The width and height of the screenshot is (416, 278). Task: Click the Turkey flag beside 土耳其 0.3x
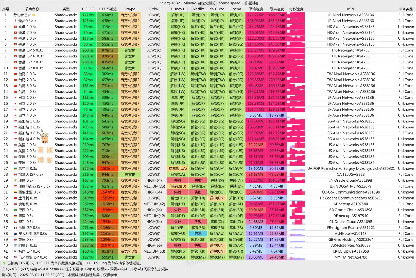point(15,198)
